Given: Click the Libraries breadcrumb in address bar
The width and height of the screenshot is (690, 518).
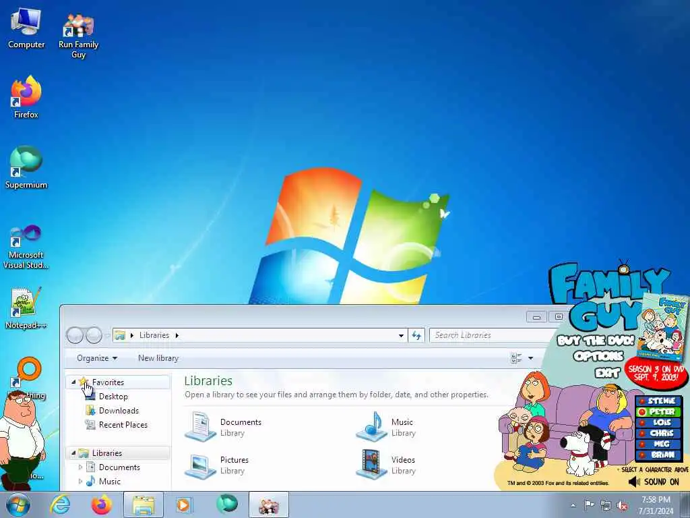Looking at the screenshot, I should coord(154,335).
